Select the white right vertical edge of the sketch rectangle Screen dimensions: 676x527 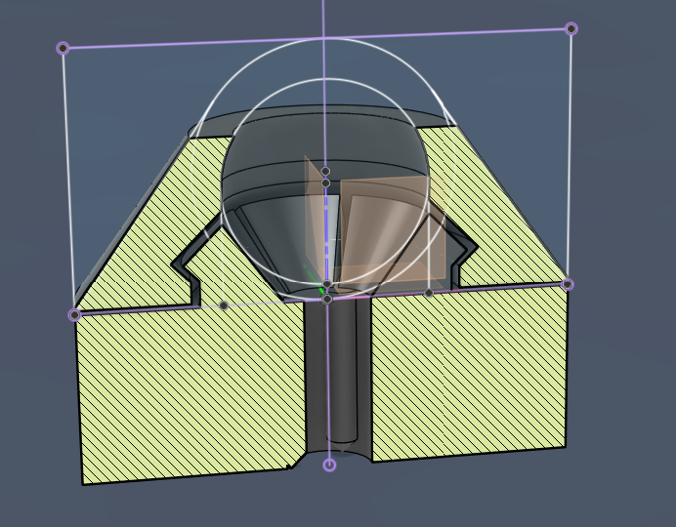(x=570, y=156)
